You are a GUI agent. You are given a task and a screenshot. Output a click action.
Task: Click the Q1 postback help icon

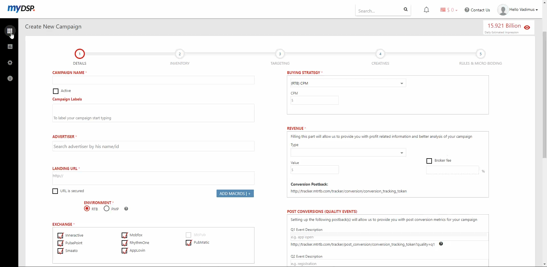[x=441, y=244]
